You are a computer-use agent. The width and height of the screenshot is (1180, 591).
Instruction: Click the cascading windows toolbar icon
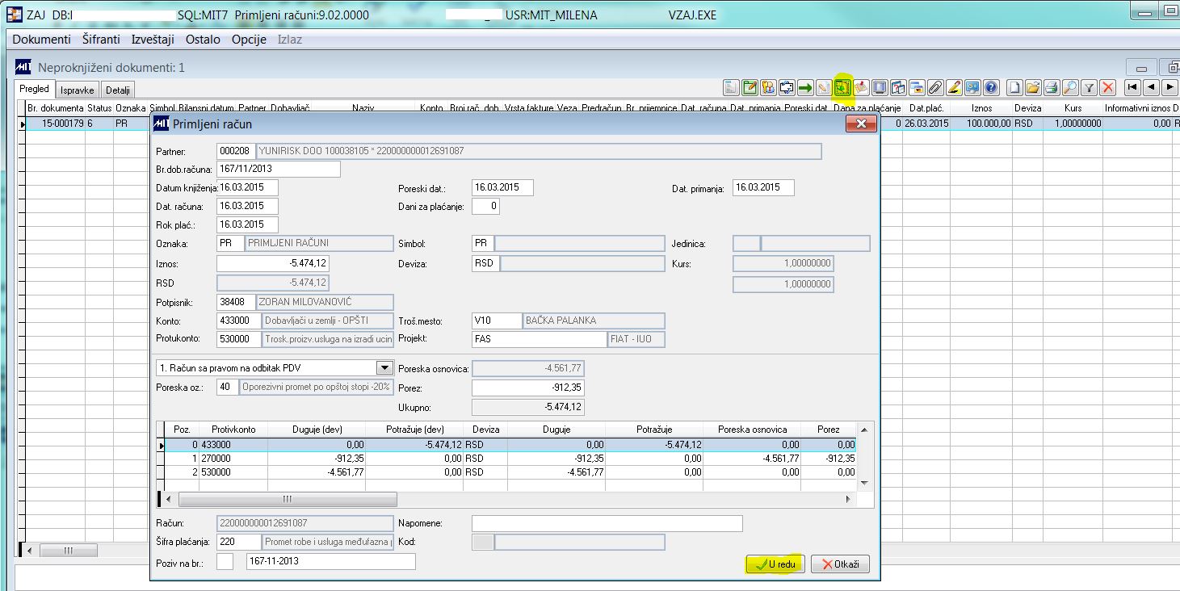[918, 87]
